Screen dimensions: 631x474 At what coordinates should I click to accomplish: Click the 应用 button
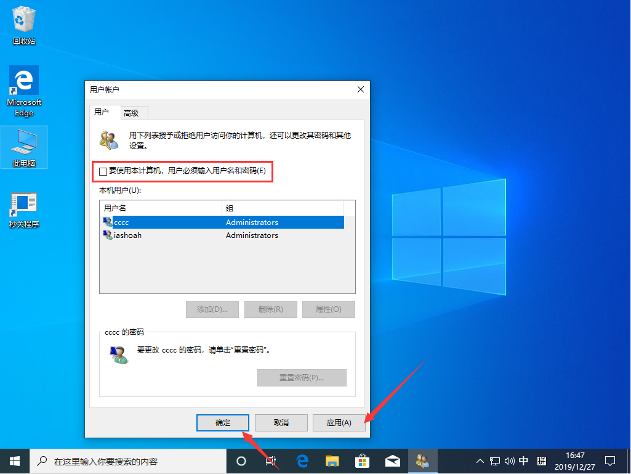[x=339, y=423]
